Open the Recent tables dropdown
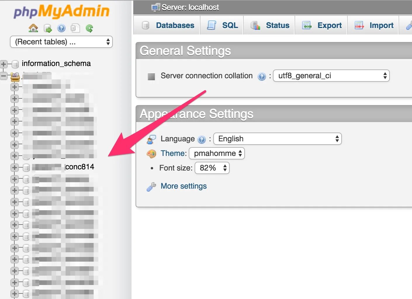 click(61, 42)
